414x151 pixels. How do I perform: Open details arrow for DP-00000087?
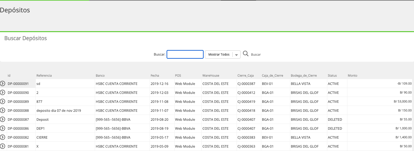click(3, 119)
